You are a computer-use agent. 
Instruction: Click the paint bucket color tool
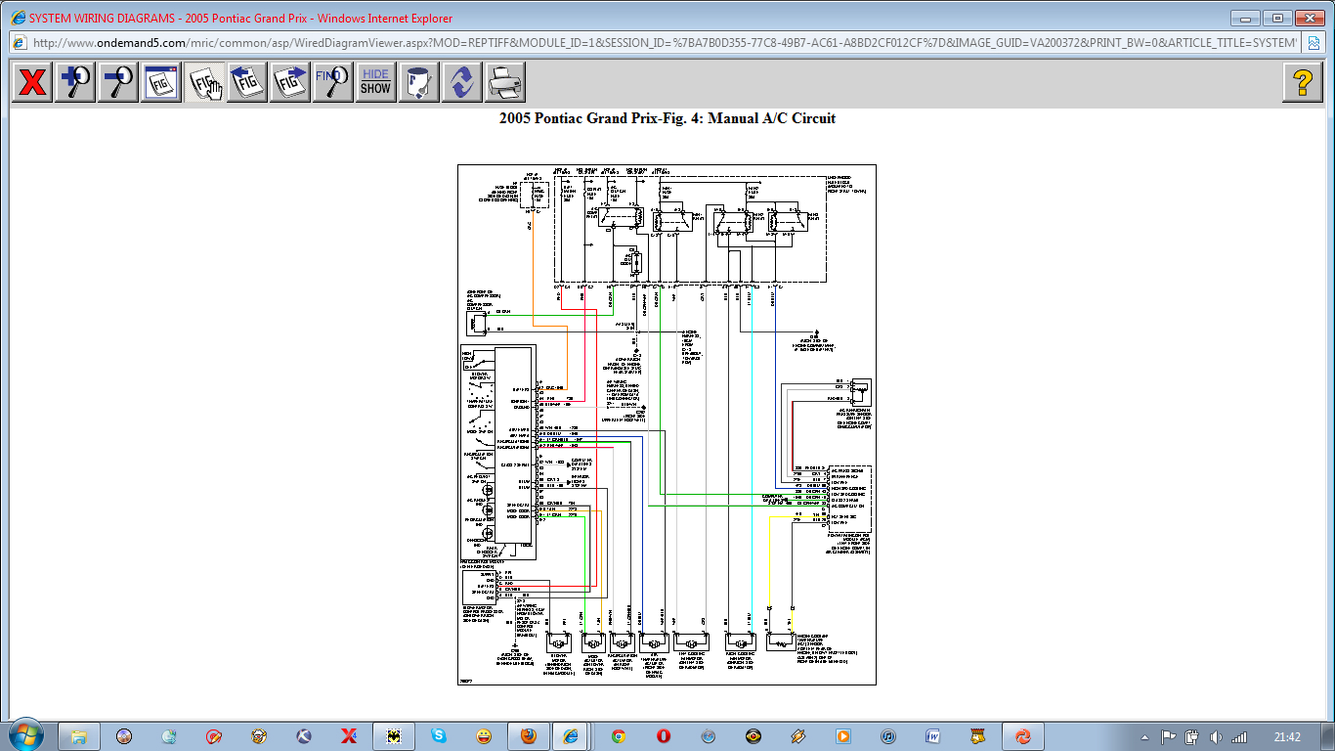(x=418, y=82)
